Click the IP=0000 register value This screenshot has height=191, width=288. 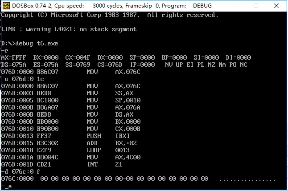pos(143,65)
